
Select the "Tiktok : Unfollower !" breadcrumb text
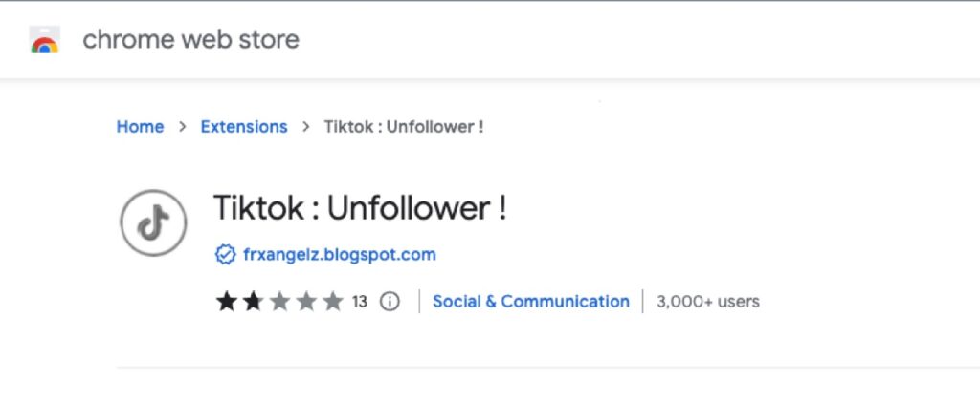[404, 127]
